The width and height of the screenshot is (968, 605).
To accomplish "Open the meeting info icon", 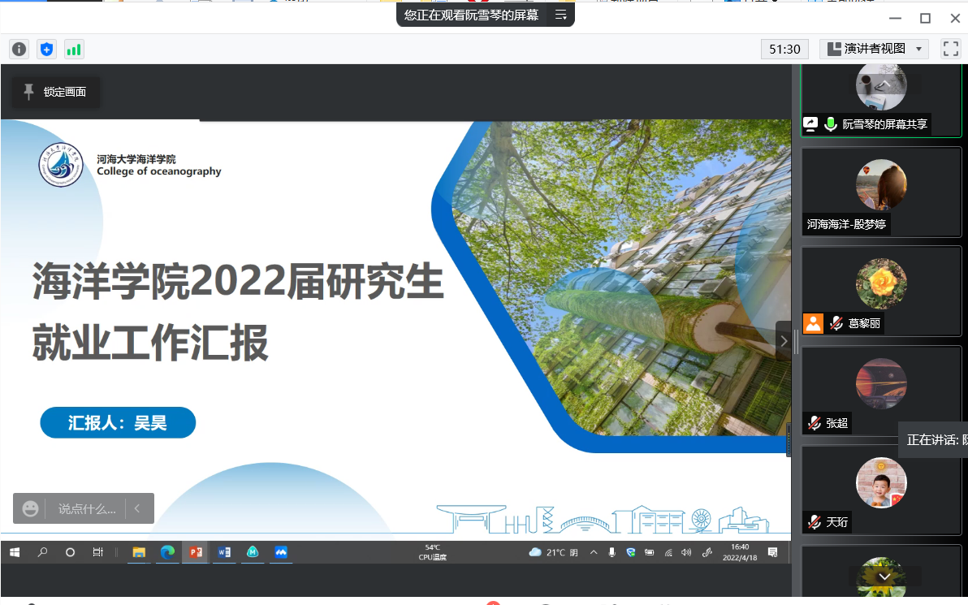I will click(x=19, y=50).
